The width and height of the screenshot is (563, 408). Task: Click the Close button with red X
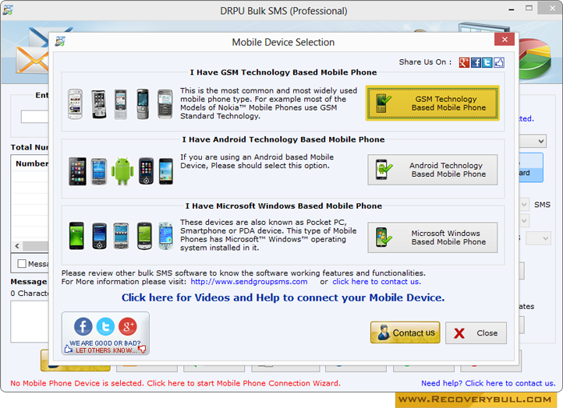[x=476, y=333]
